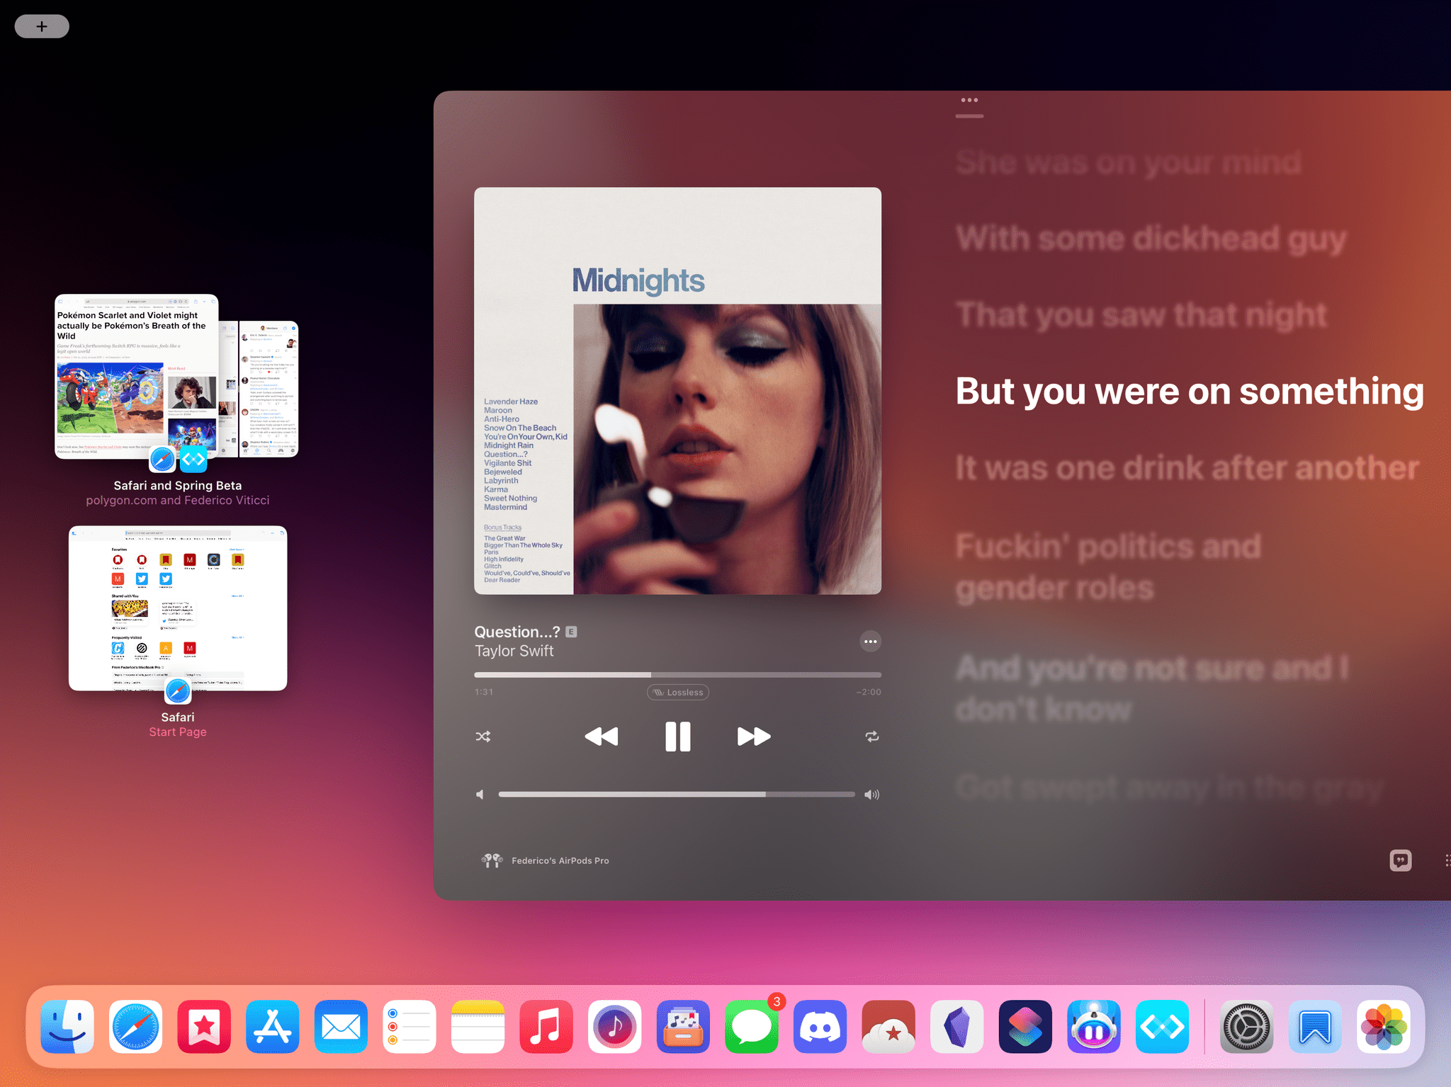Open Photos from the dock
Screen dimensions: 1451x1087
coord(1383,1026)
